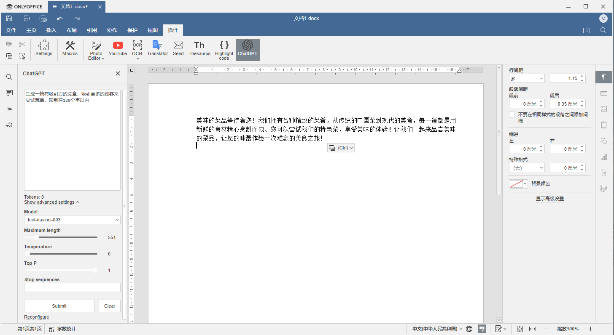Click the Reconfigure link
The height and width of the screenshot is (335, 614).
pos(36,317)
